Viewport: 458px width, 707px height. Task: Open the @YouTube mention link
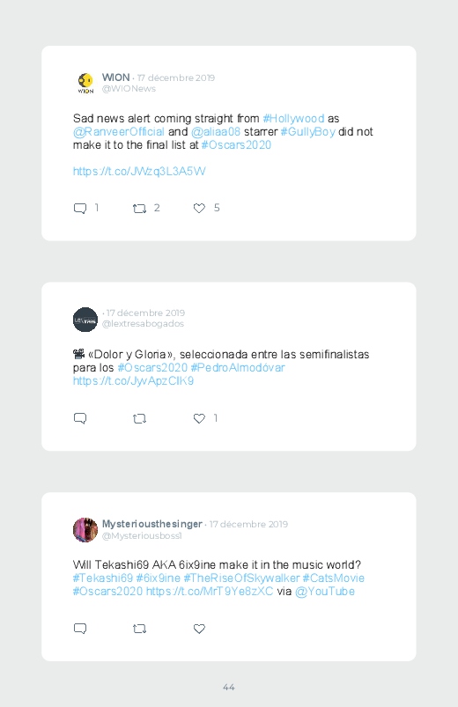pos(325,591)
